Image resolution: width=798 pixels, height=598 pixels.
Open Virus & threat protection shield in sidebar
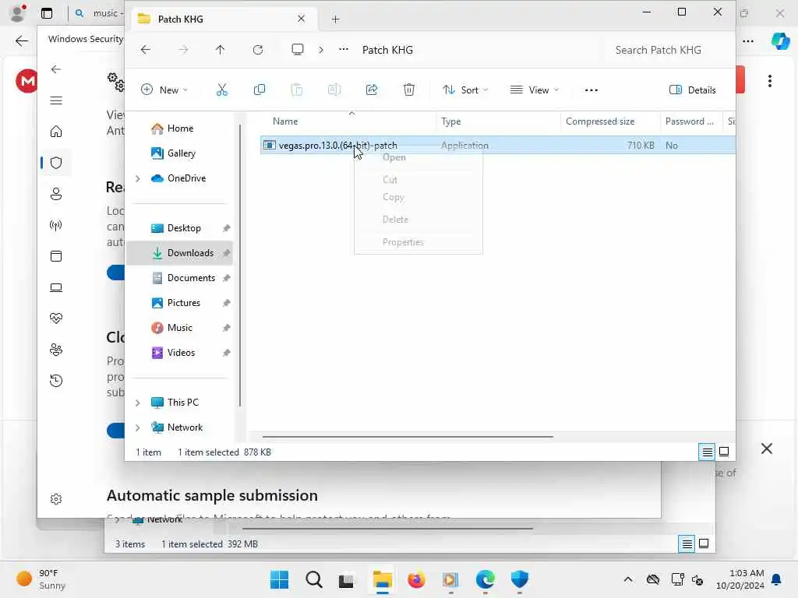pyautogui.click(x=56, y=163)
